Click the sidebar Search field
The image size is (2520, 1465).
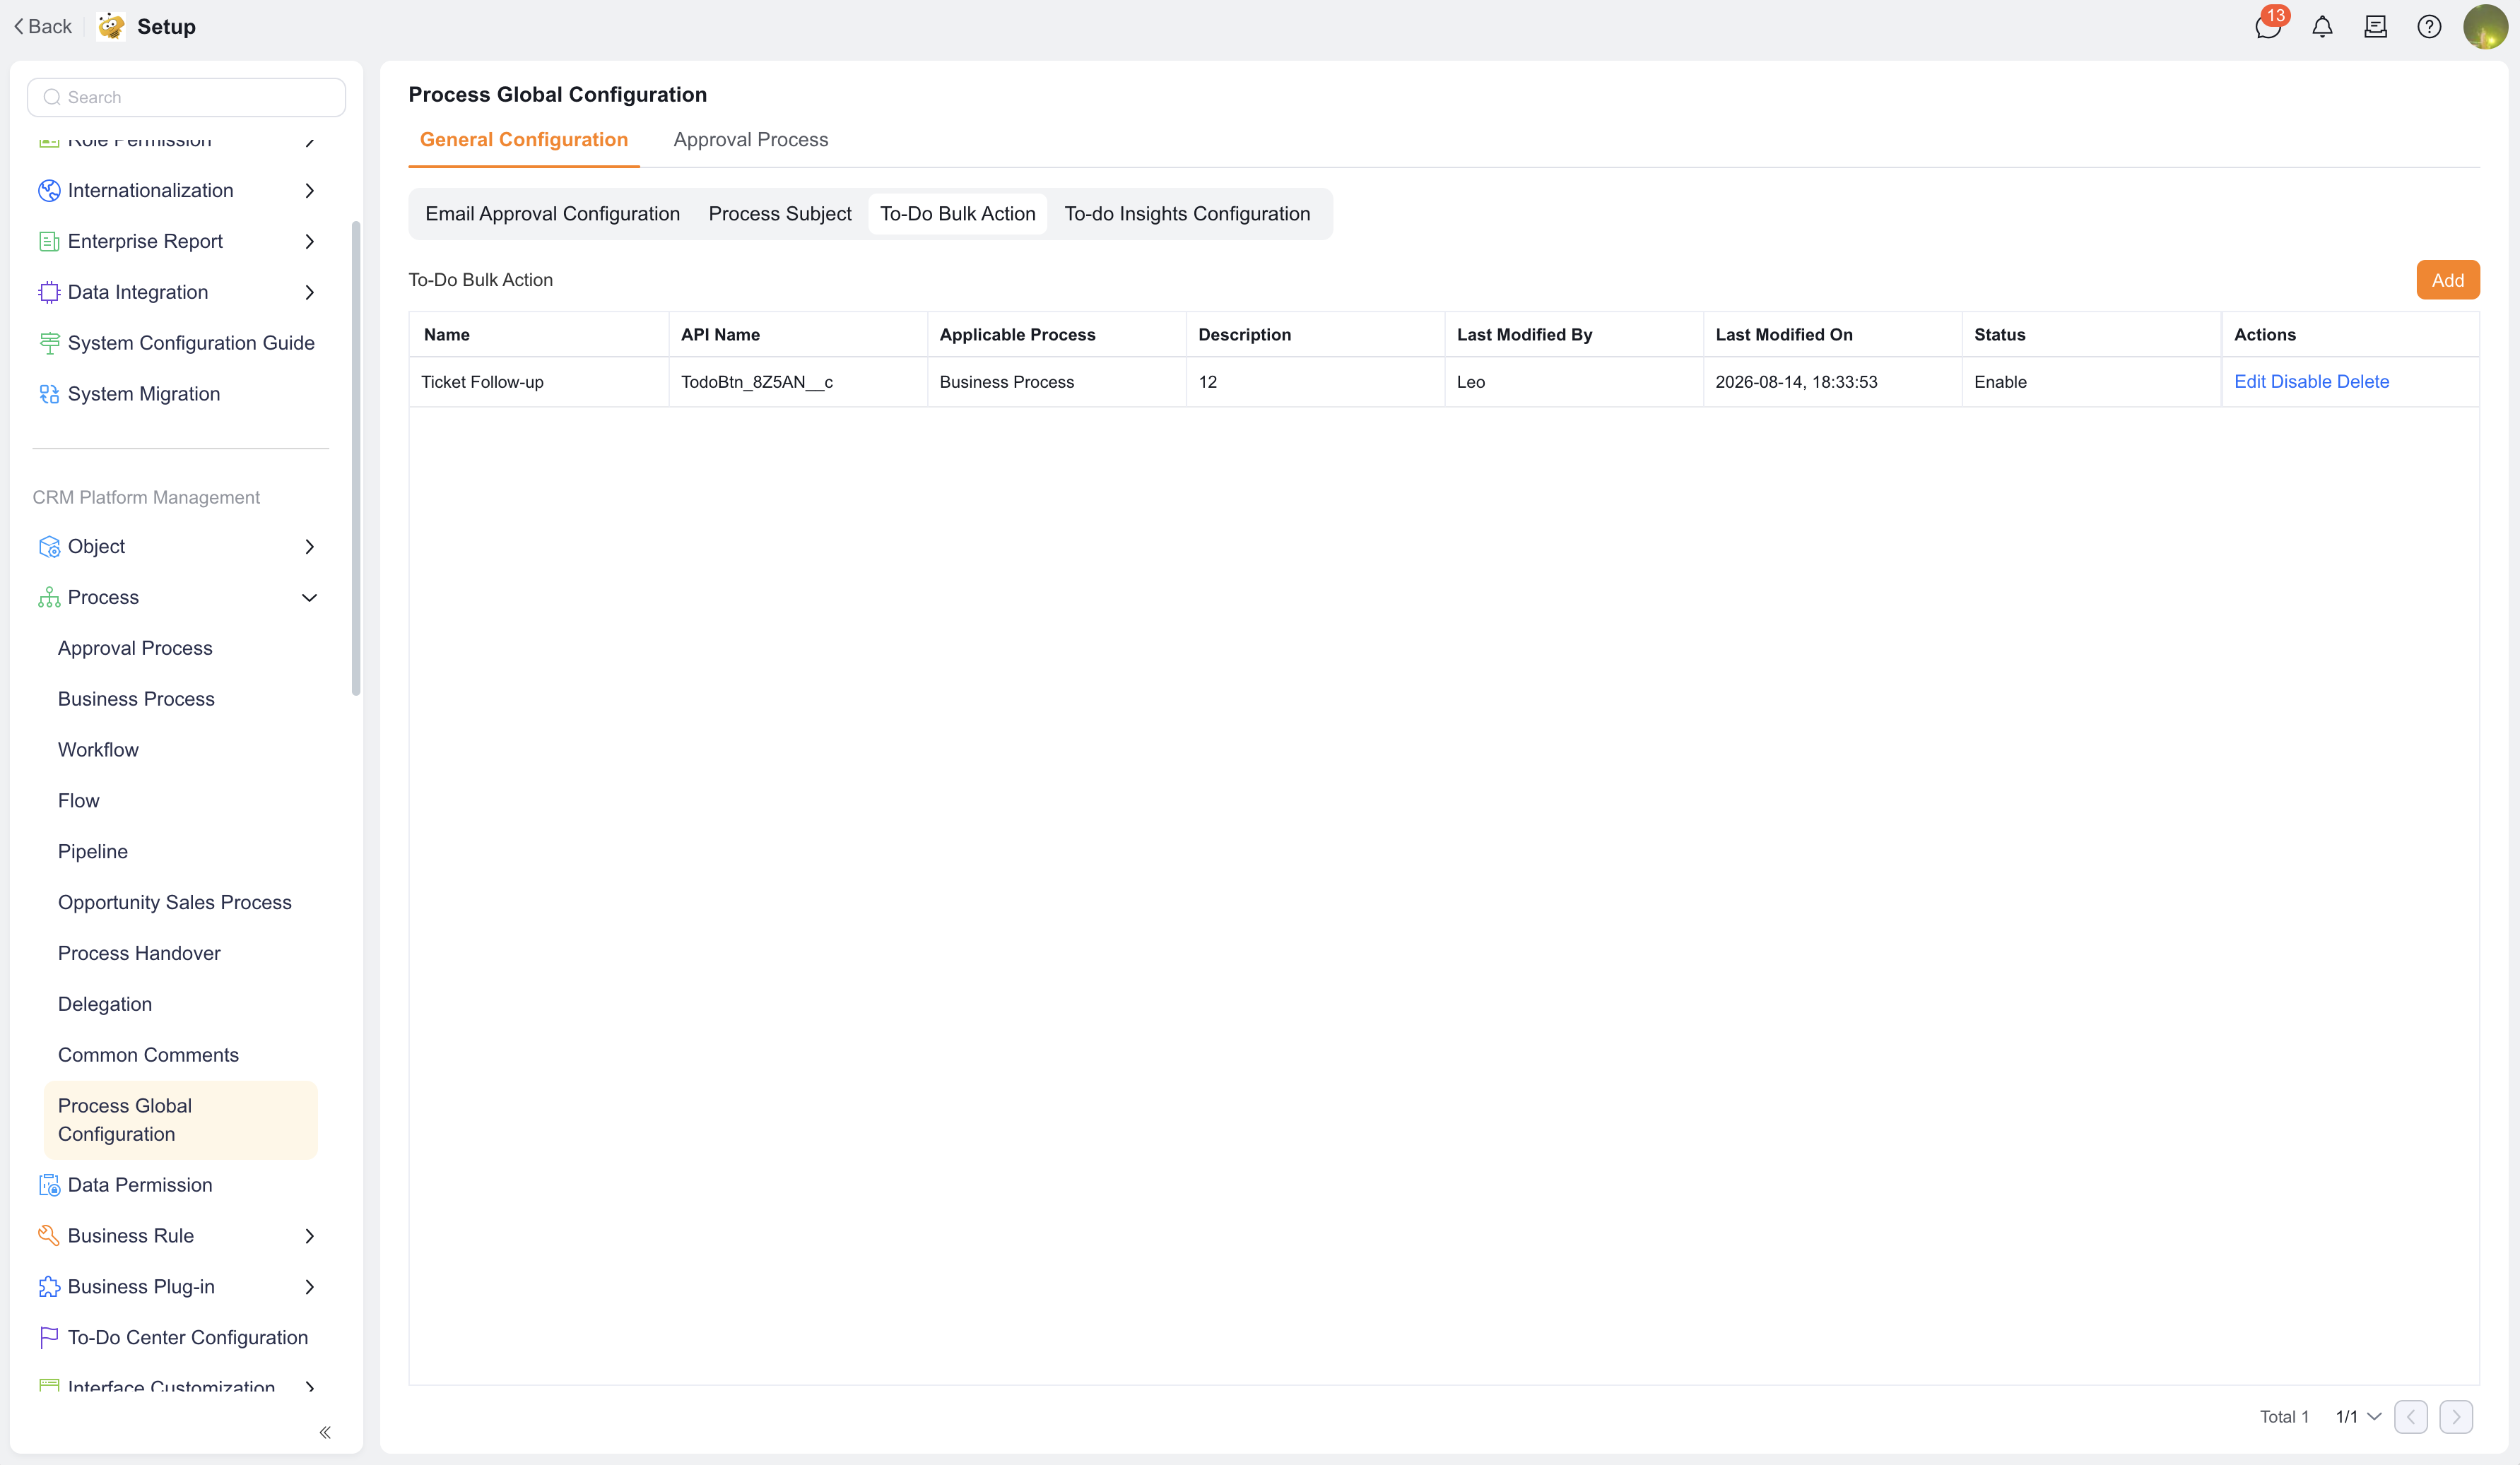click(187, 97)
